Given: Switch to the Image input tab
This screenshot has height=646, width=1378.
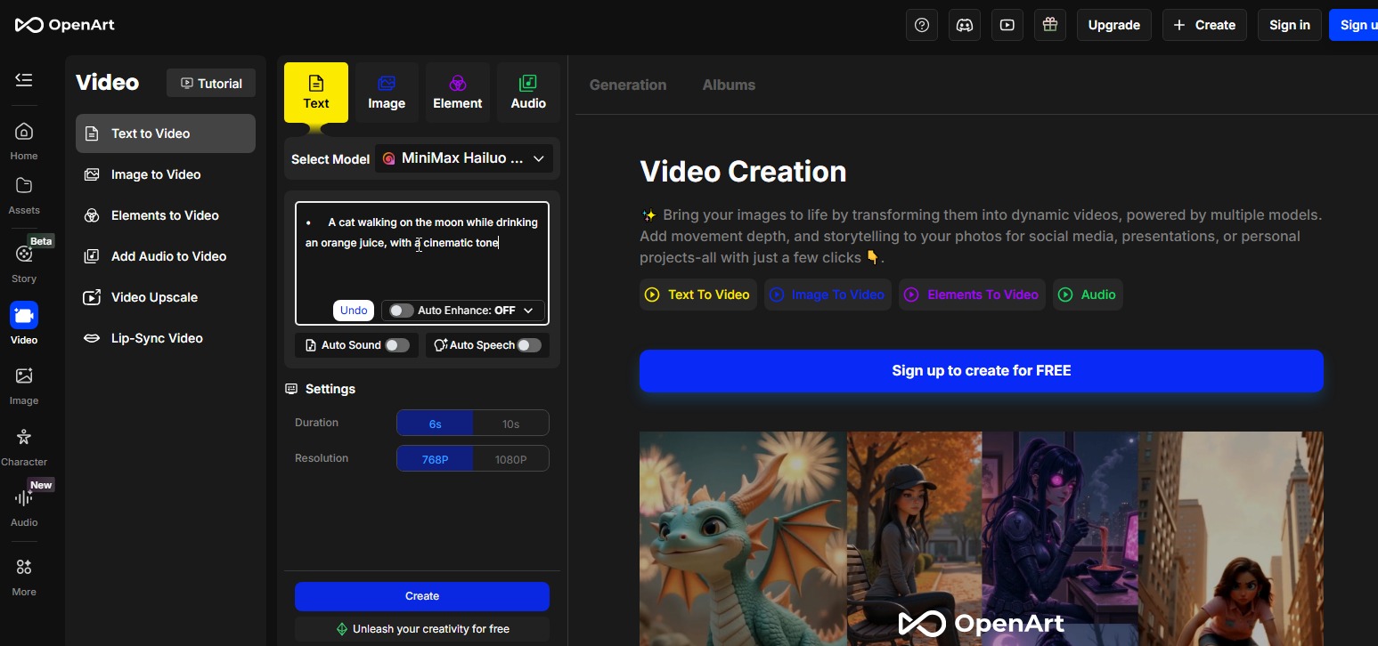Looking at the screenshot, I should (x=387, y=93).
